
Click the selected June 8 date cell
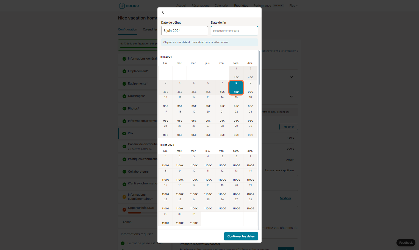pos(236,88)
